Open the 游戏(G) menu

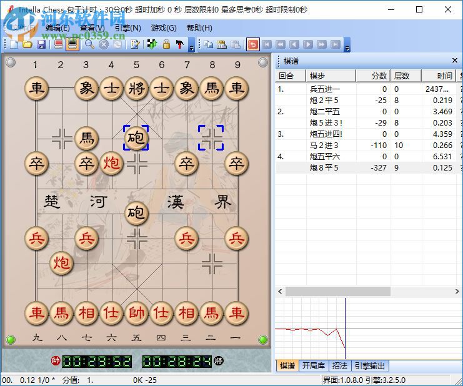(164, 28)
